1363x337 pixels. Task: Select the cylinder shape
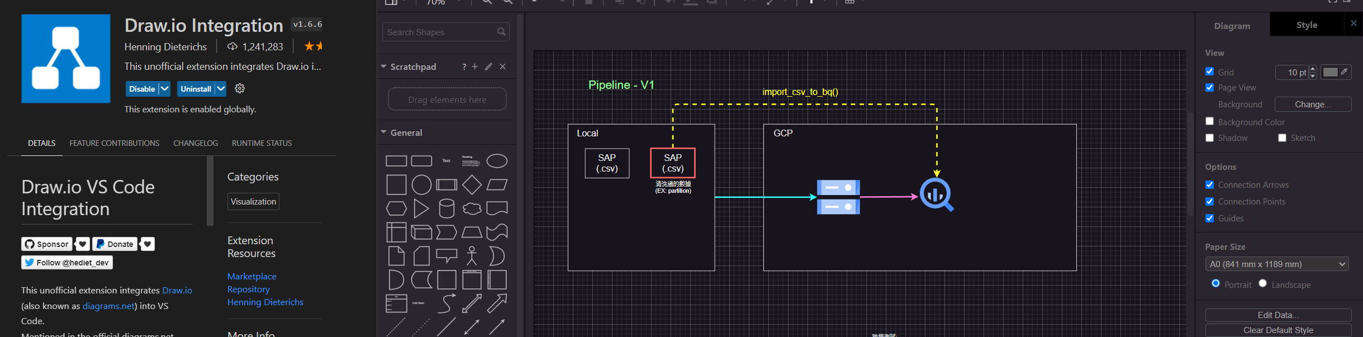click(x=447, y=208)
